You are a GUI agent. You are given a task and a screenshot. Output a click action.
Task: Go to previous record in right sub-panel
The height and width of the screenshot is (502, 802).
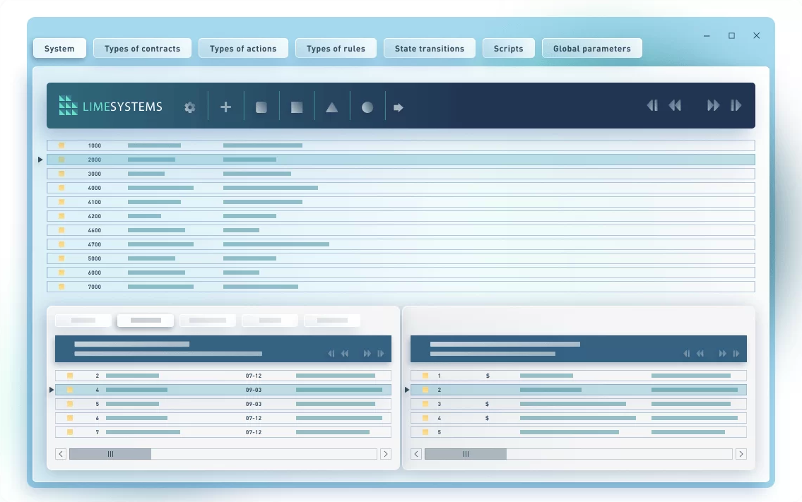coord(700,353)
